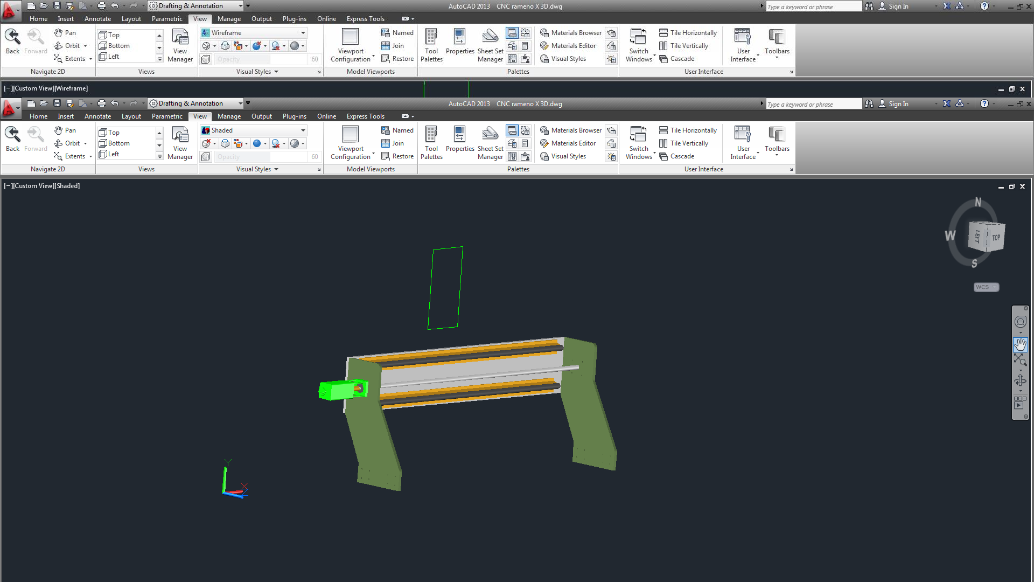Activate the Pan hand tool on navigation bar

coord(1020,344)
